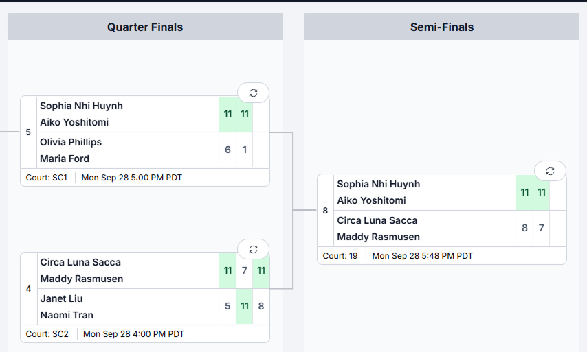
Task: Select Court: SC1 label on match 5
Action: coord(47,178)
